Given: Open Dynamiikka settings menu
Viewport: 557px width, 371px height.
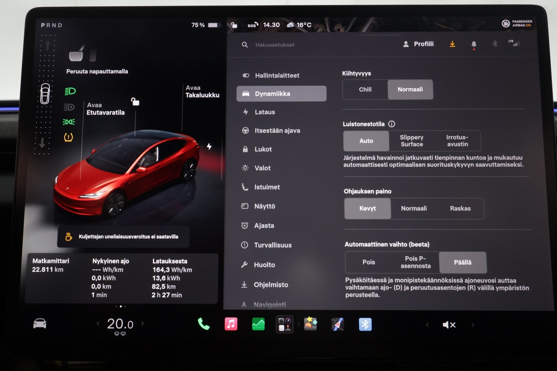Looking at the screenshot, I should pos(281,93).
